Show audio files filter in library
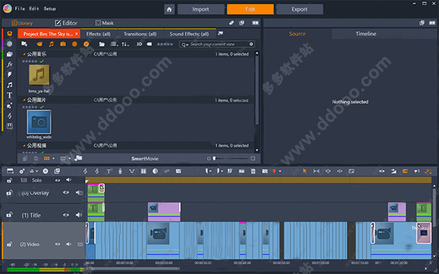The width and height of the screenshot is (439, 274). pos(51,44)
